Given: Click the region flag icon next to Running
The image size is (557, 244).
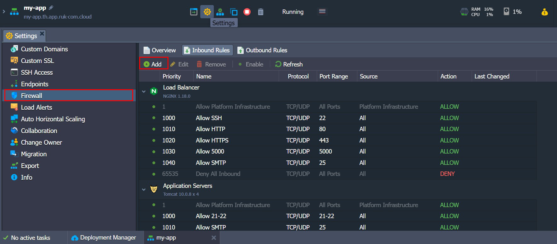Looking at the screenshot, I should coord(322,12).
